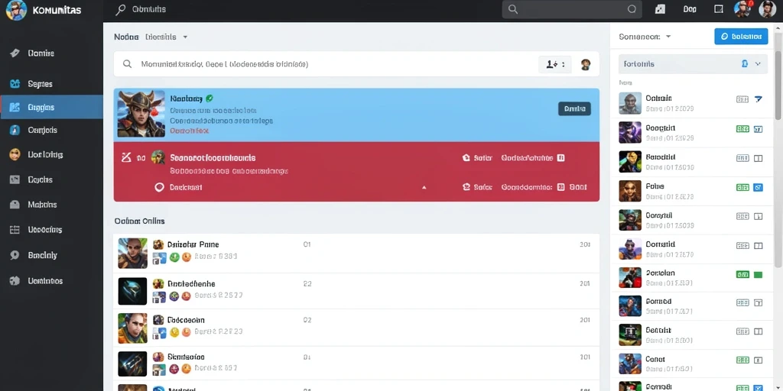Click the add-user button in search row
This screenshot has width=783, height=391.
click(555, 64)
